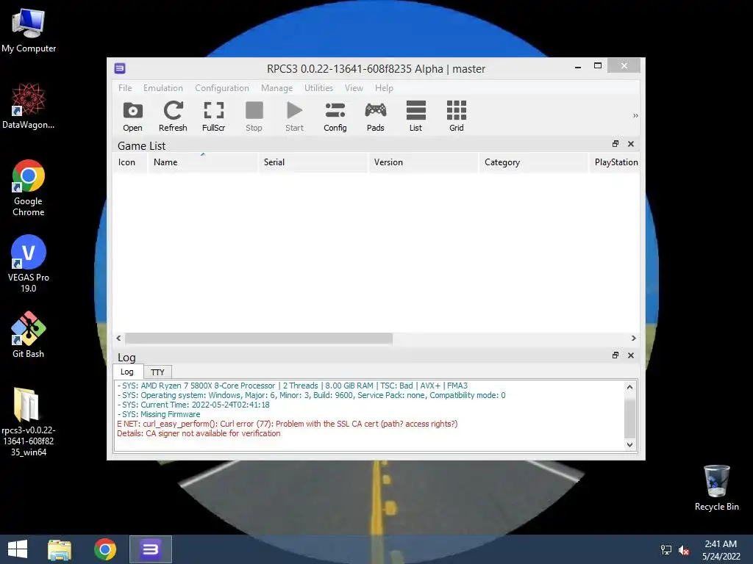This screenshot has height=564, width=753.
Task: Click game list horizontal scrollbar thumb
Action: (x=259, y=338)
